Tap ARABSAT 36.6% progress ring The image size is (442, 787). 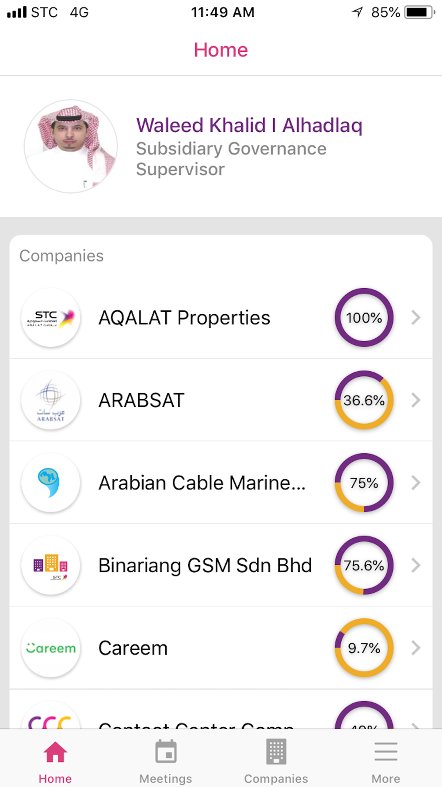pyautogui.click(x=364, y=400)
